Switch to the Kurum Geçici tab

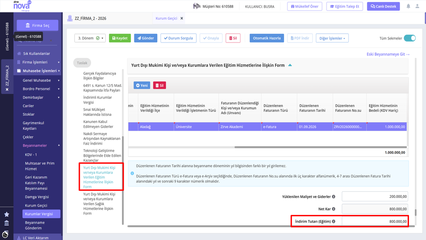tap(166, 18)
